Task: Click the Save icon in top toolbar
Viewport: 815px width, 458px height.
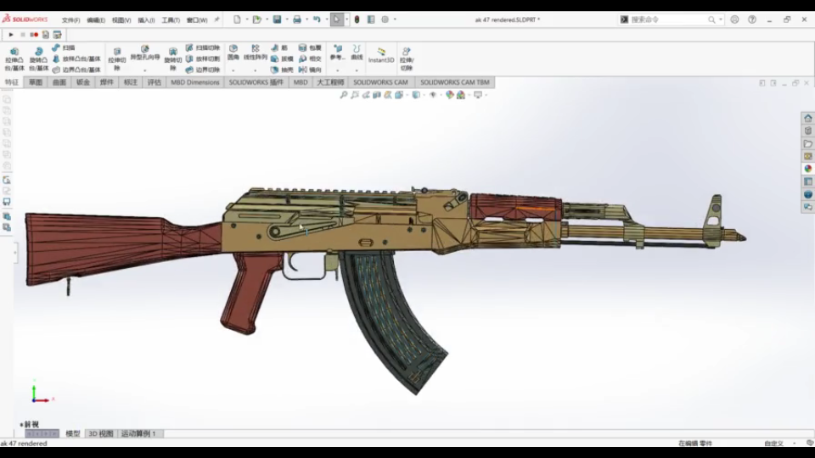Action: 277,20
